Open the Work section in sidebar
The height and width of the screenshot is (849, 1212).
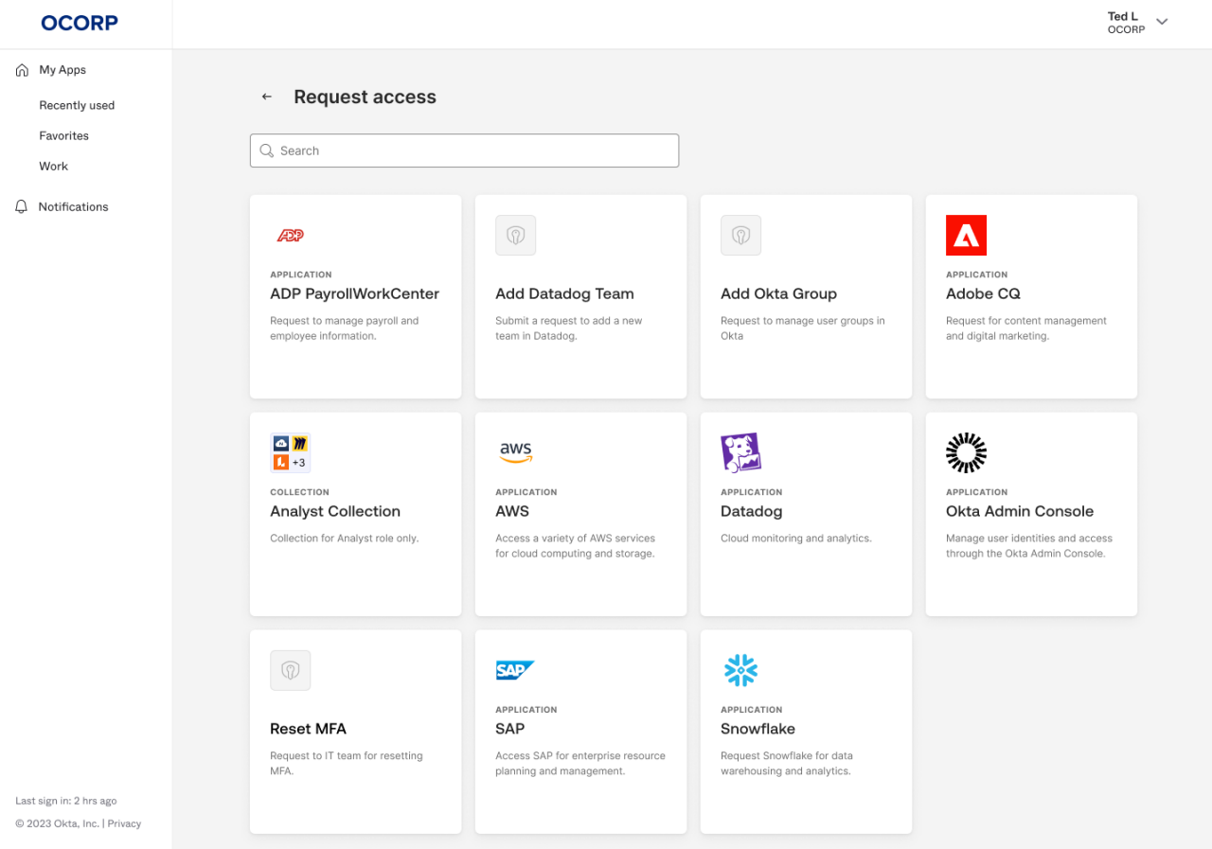click(x=53, y=166)
